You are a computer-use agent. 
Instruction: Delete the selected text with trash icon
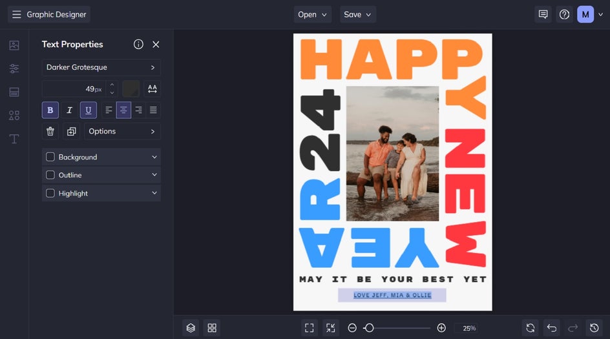(x=50, y=131)
